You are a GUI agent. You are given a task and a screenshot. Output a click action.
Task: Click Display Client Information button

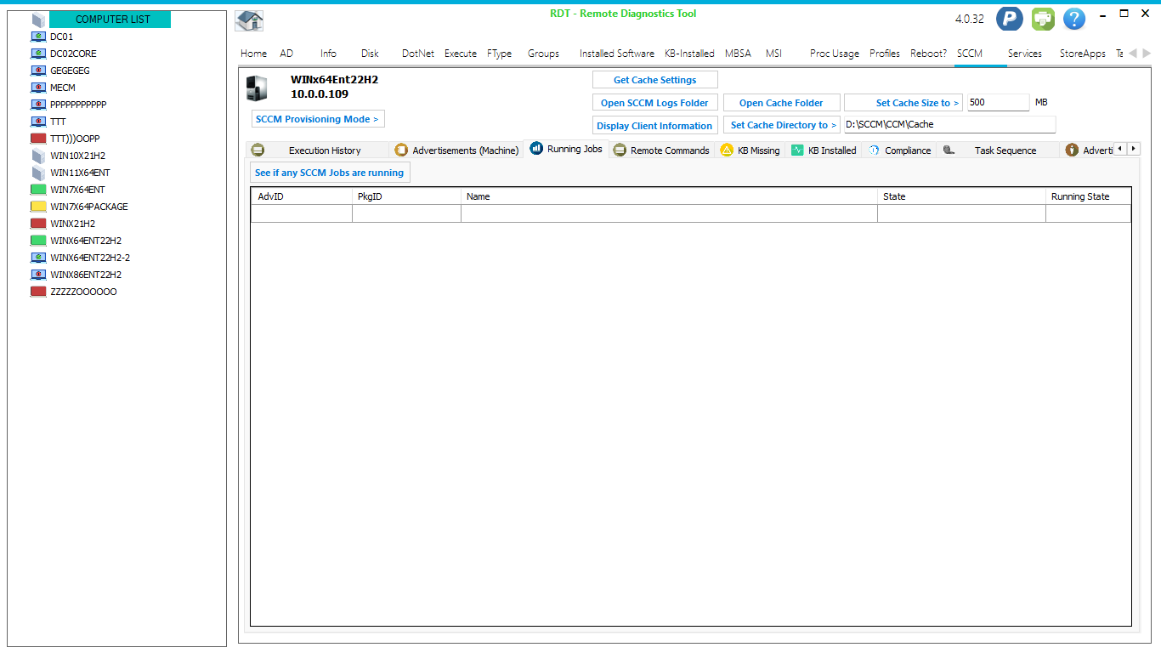(655, 126)
